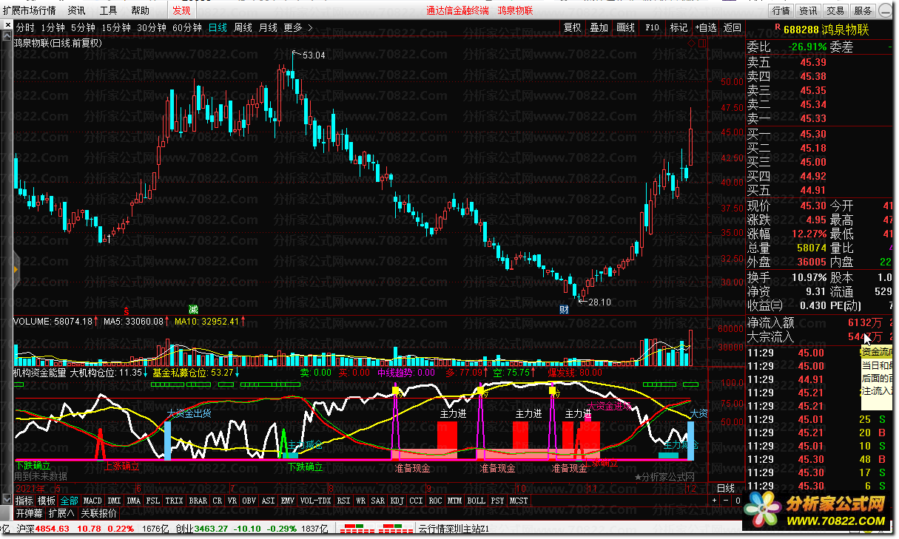Image resolution: width=899 pixels, height=539 pixels.
Task: Open 关联报价 related quotes
Action: (98, 513)
